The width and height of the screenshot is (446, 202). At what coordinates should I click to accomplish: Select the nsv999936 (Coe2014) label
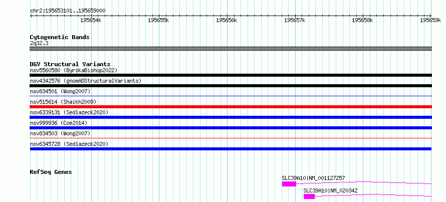coord(59,123)
